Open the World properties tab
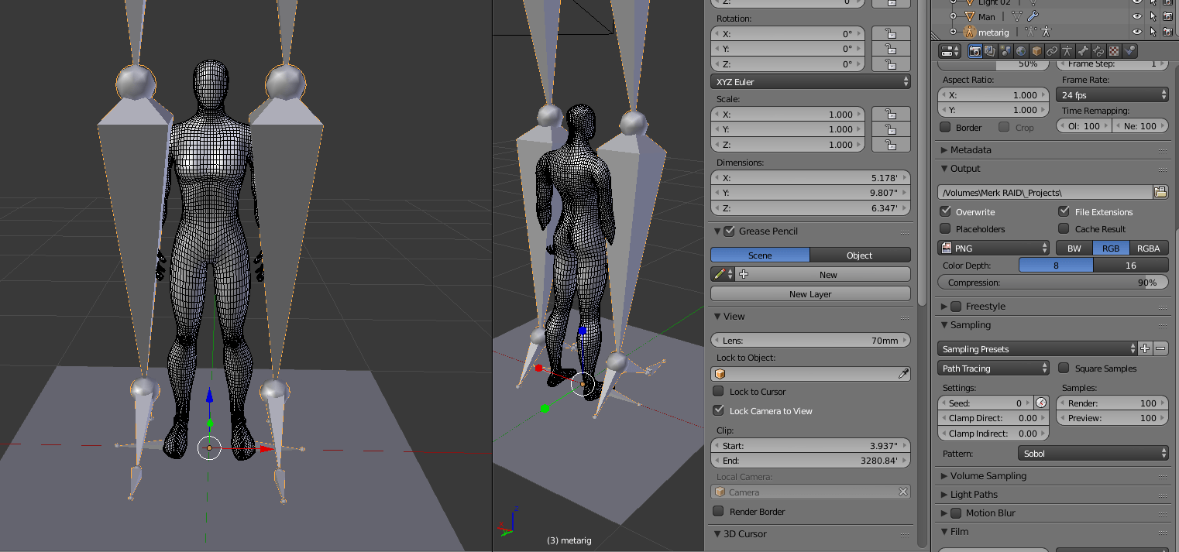The image size is (1179, 552). point(1021,51)
